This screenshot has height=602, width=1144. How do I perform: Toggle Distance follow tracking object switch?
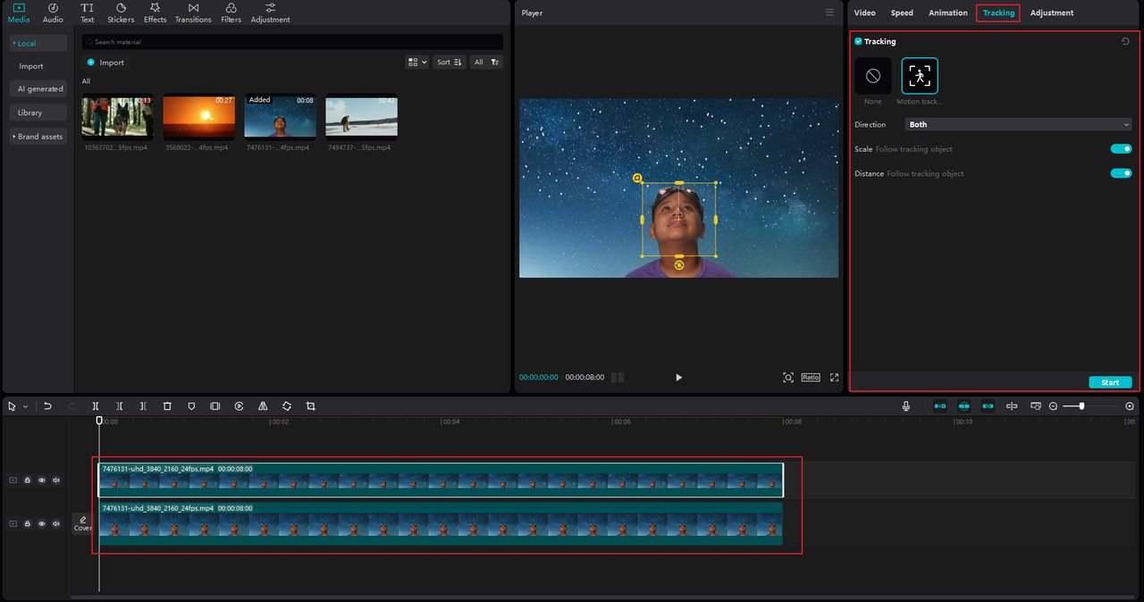pos(1122,173)
